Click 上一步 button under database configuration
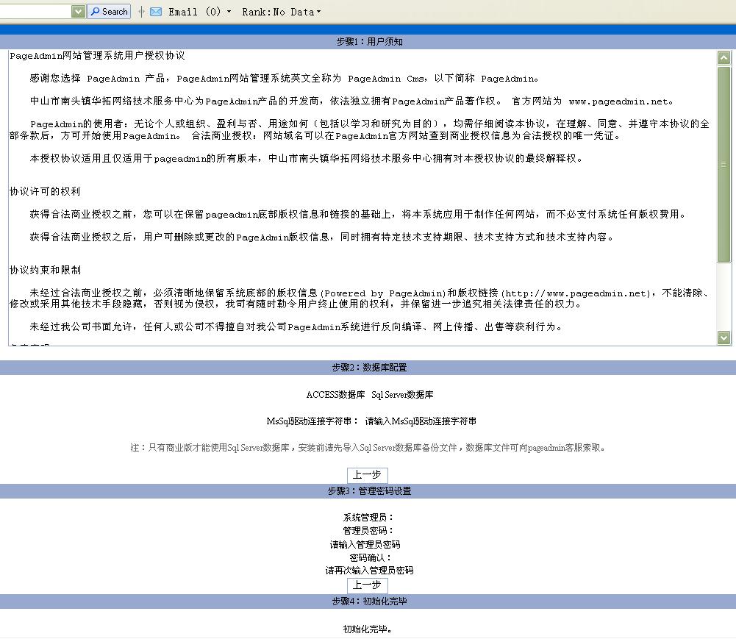Viewport: 736px width, 639px height. click(367, 475)
